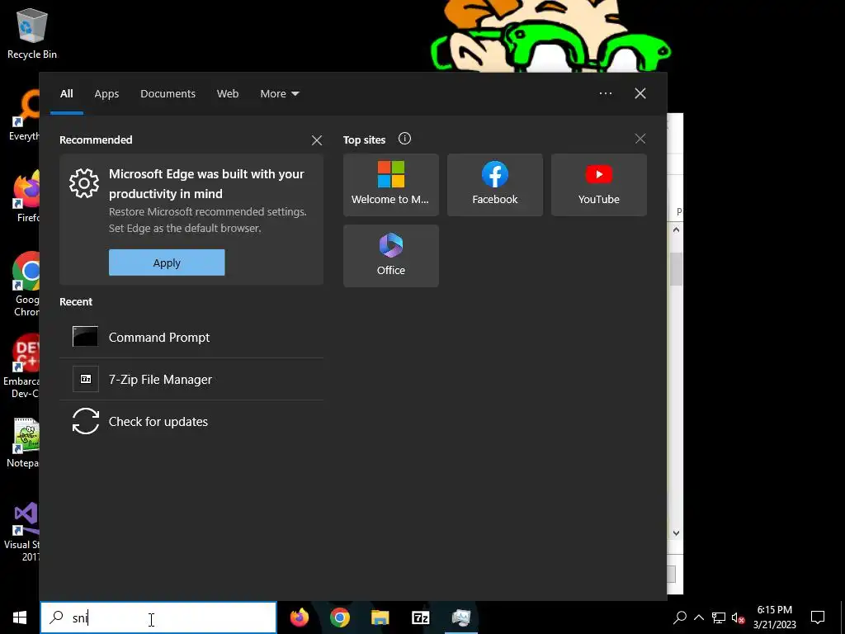Click the Windows Start button
The image size is (845, 634).
[20, 617]
